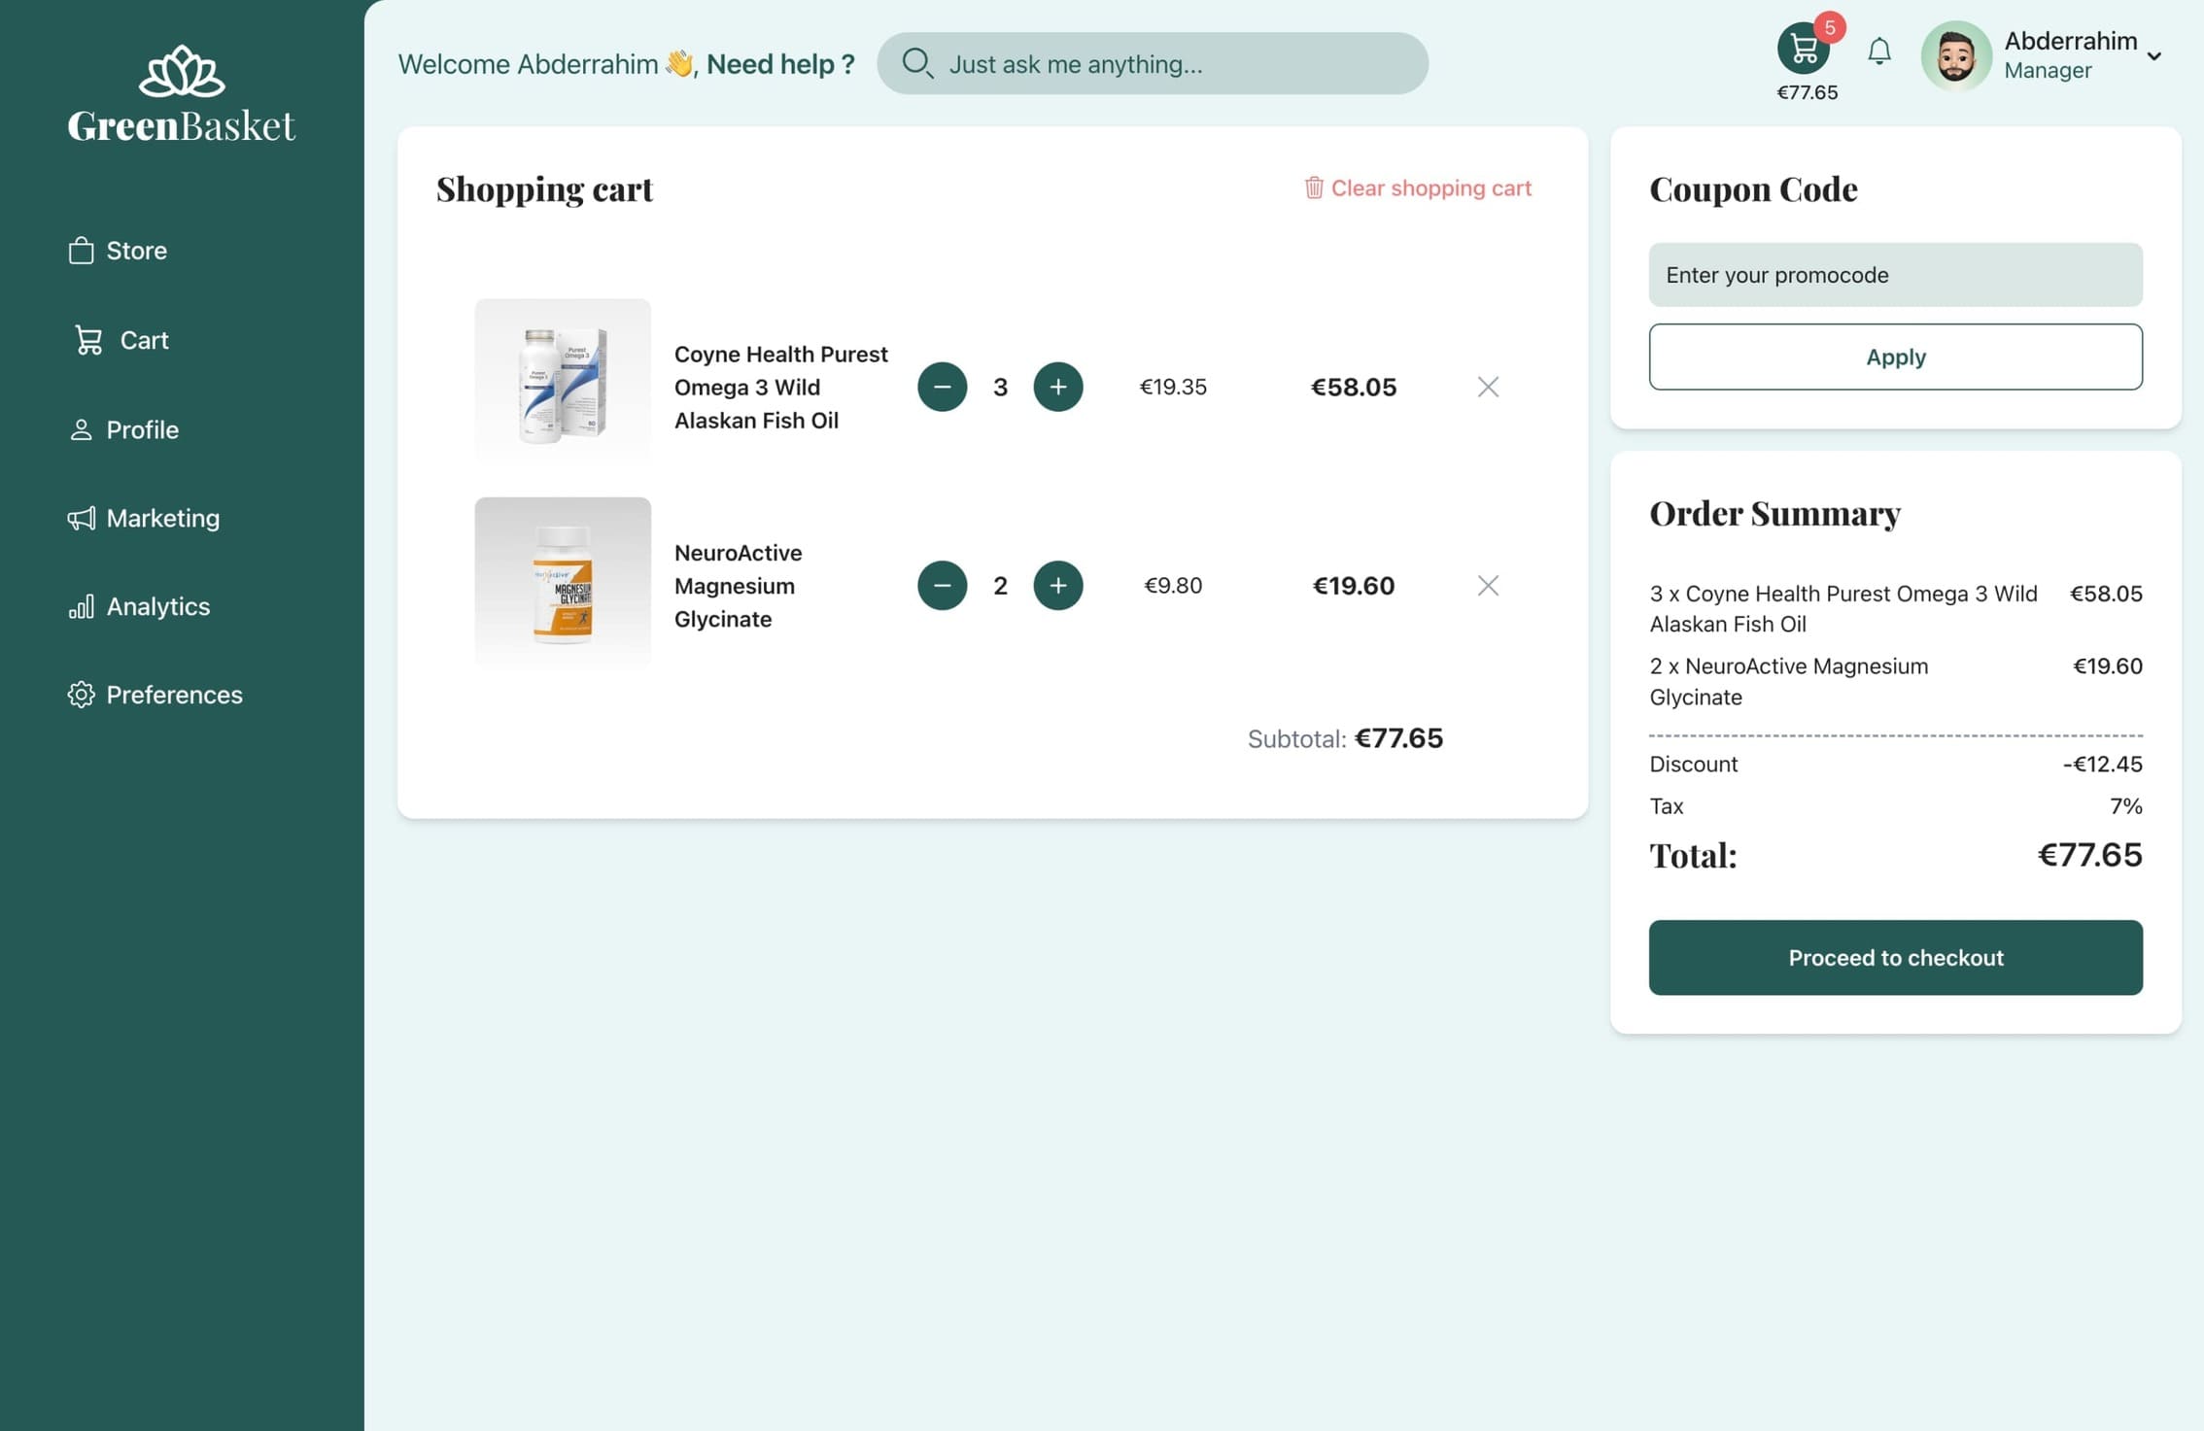
Task: Open Preferences via gear icon
Action: pyautogui.click(x=83, y=694)
